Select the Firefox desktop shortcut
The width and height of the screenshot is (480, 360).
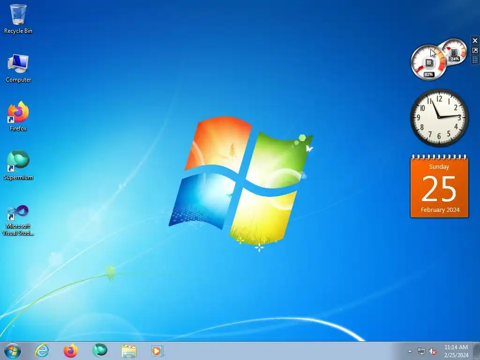18,116
